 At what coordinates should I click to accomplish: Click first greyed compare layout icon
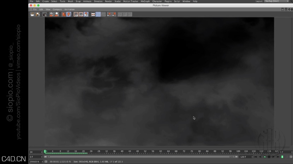pyautogui.click(x=119, y=14)
